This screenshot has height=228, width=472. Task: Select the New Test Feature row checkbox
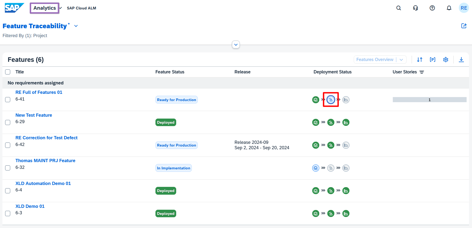click(x=8, y=122)
